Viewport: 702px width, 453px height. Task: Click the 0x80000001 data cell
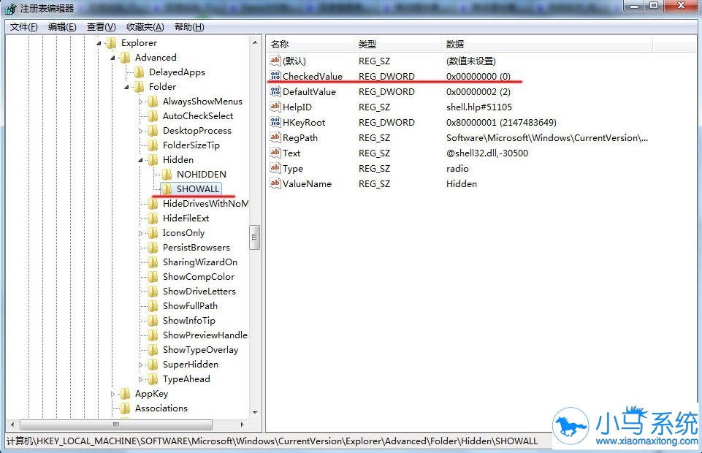pos(501,123)
